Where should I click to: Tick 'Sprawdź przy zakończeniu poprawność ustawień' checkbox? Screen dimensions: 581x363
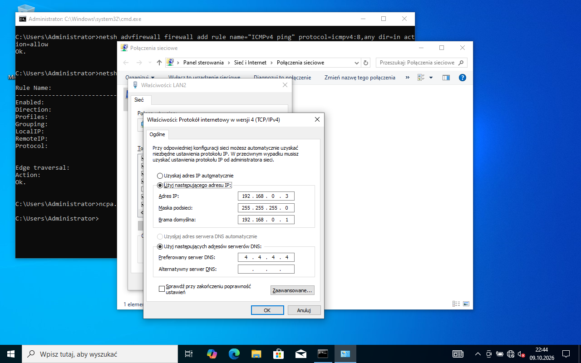162,289
